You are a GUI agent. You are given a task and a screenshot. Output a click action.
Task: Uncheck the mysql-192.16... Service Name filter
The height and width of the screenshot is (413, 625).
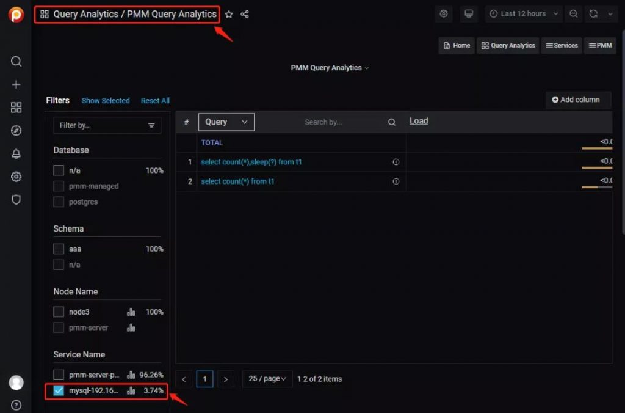coord(59,390)
